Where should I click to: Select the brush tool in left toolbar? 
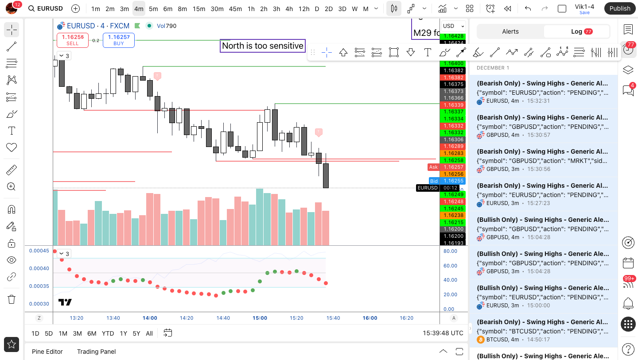pos(12,114)
